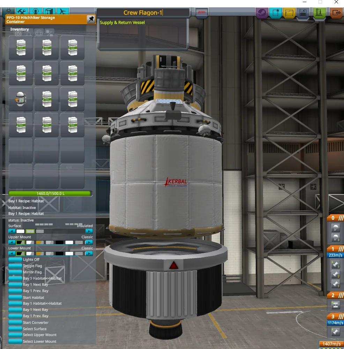Choose the gold Lower Mount swatch
344x349 pixels.
pyautogui.click(x=40, y=254)
